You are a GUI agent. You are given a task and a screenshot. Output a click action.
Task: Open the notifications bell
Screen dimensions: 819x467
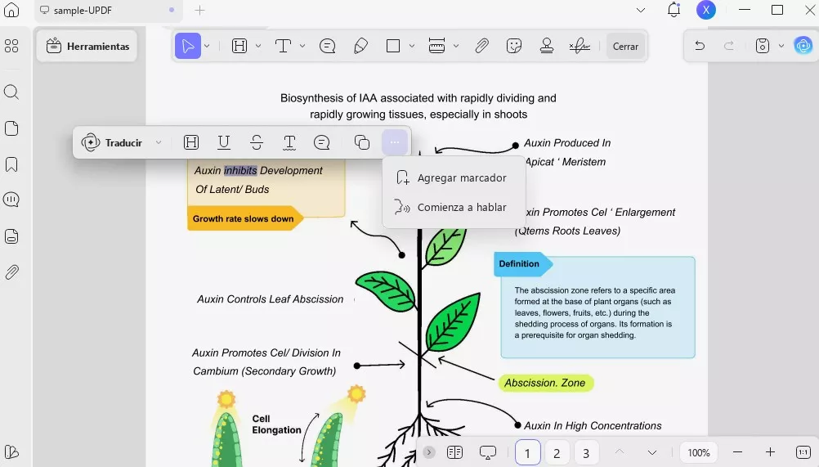point(674,10)
